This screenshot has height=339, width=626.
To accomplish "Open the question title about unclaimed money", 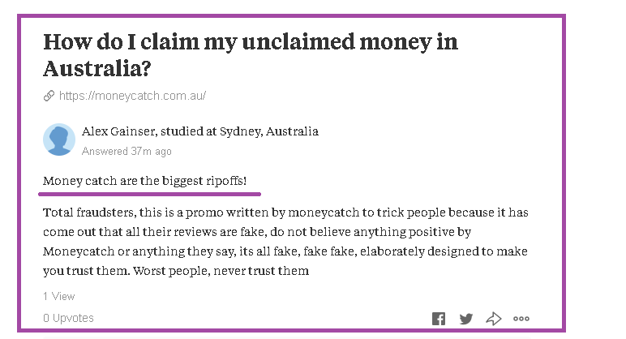I will coord(251,54).
